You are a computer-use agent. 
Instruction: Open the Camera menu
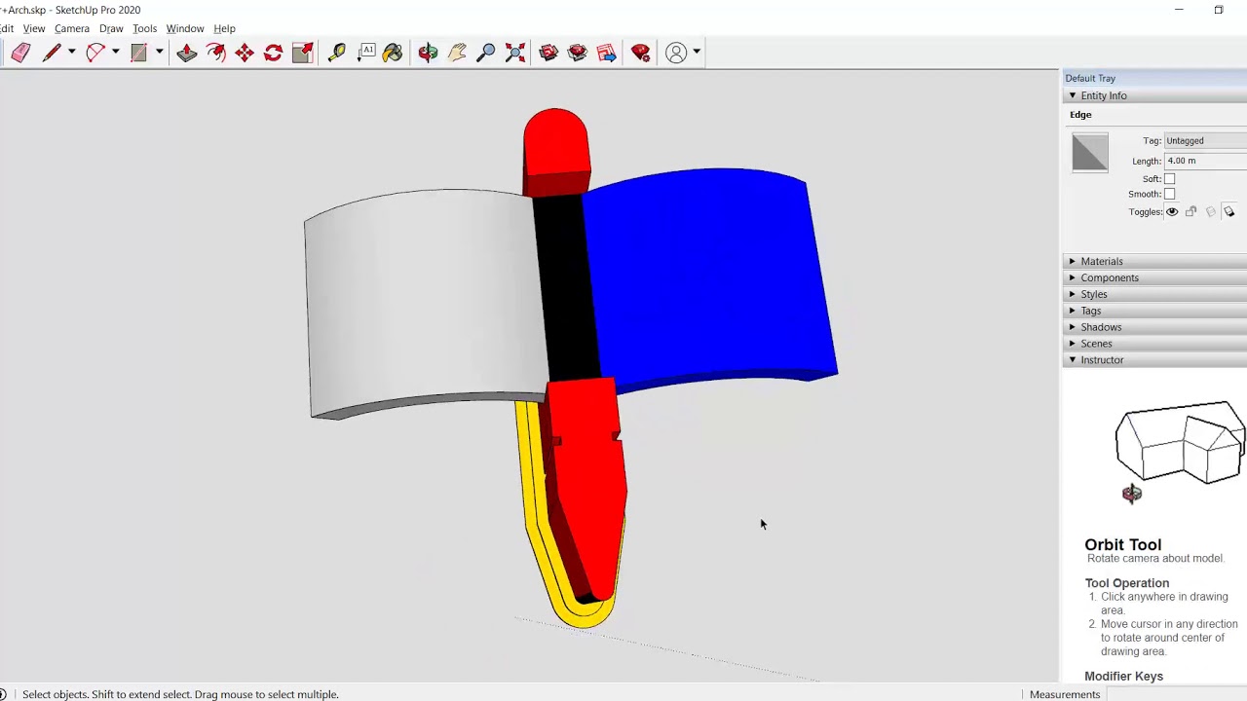71,28
